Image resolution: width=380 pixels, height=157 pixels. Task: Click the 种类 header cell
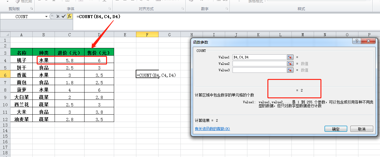click(43, 53)
